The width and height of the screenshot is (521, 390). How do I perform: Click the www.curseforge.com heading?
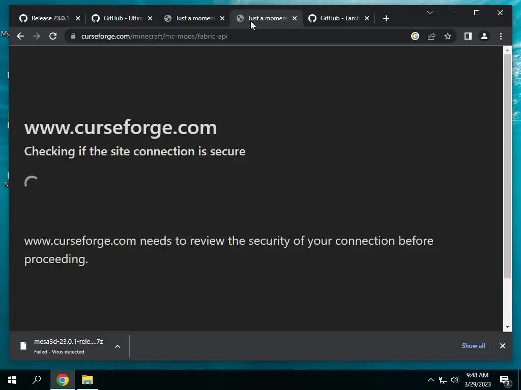click(120, 127)
